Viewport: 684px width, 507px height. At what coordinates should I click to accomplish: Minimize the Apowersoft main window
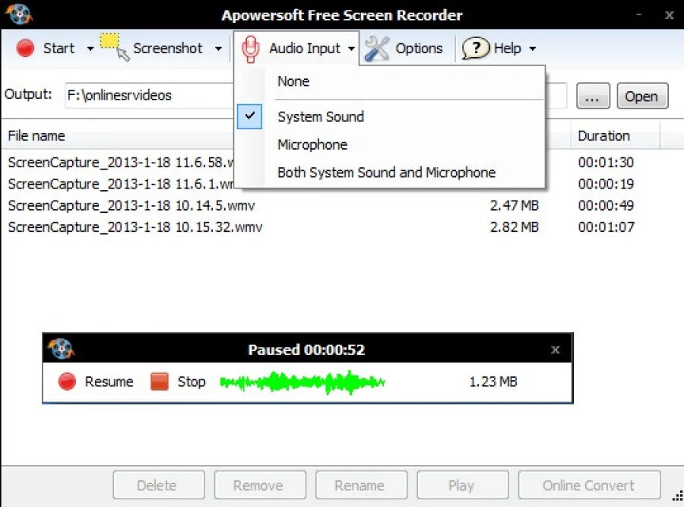pos(638,15)
